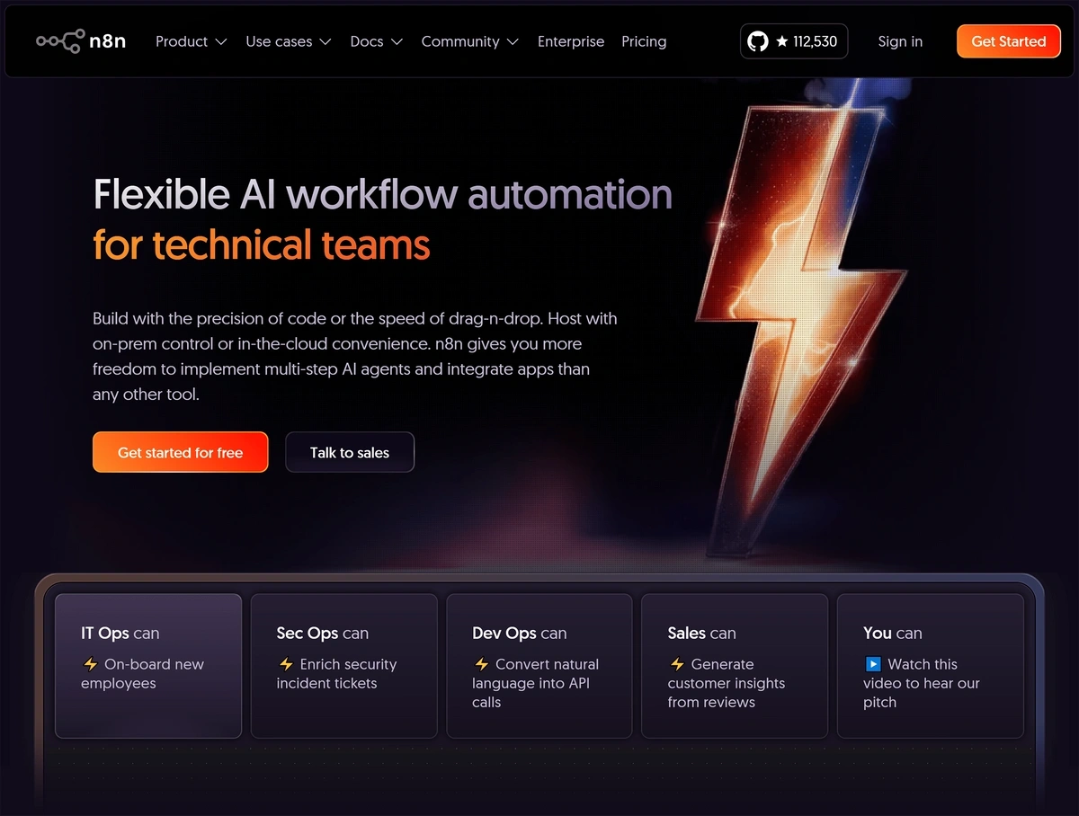Select the You can tab
Viewport: 1079px width, 816px height.
(x=931, y=666)
